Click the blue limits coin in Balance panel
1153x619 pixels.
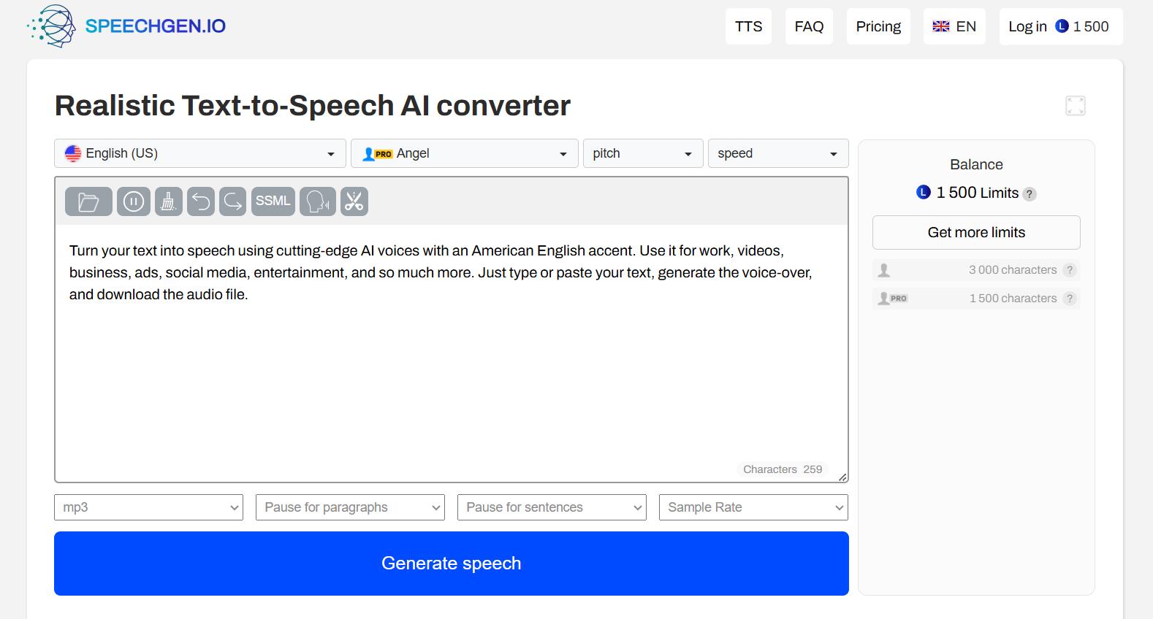924,193
